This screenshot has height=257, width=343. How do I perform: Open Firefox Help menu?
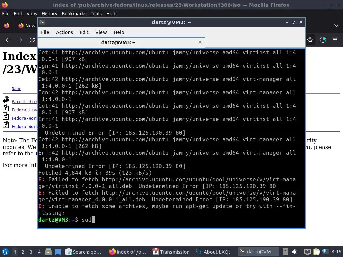coord(111,14)
